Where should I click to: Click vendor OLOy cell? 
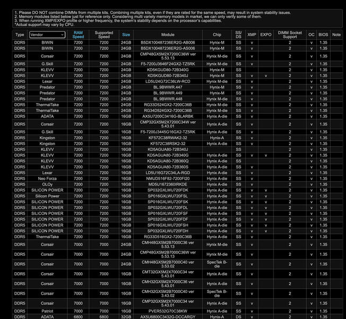tap(47, 184)
